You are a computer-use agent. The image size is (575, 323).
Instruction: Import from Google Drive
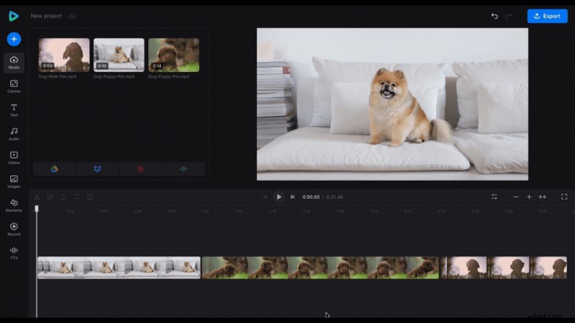click(x=55, y=169)
